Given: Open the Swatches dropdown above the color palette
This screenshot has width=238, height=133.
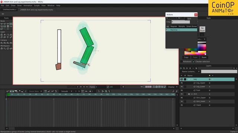Looking at the screenshot, I should click(x=202, y=39).
